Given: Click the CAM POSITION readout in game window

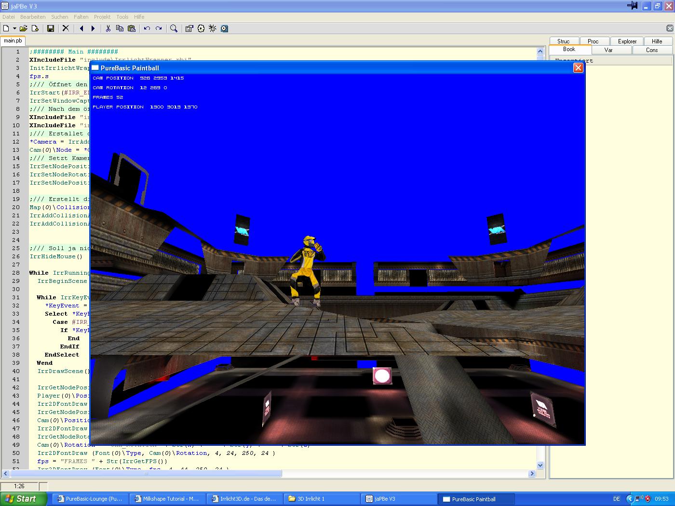Looking at the screenshot, I should point(138,78).
